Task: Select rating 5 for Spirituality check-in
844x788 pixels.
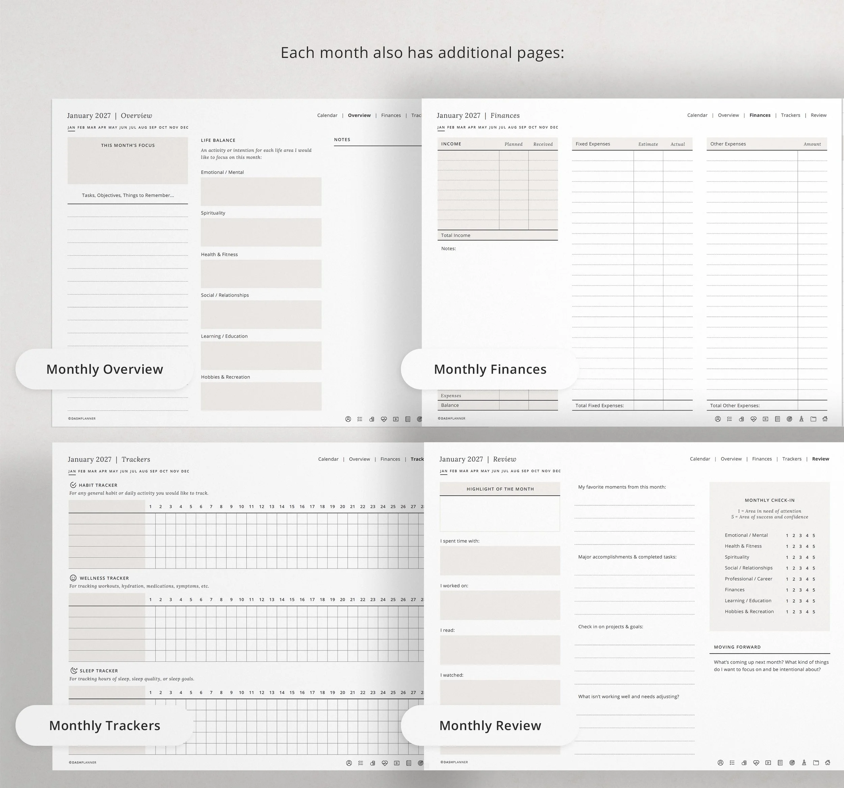Action: click(814, 557)
